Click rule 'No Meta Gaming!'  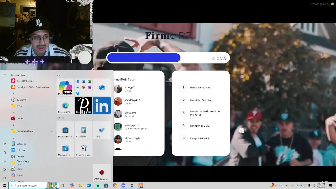[202, 100]
